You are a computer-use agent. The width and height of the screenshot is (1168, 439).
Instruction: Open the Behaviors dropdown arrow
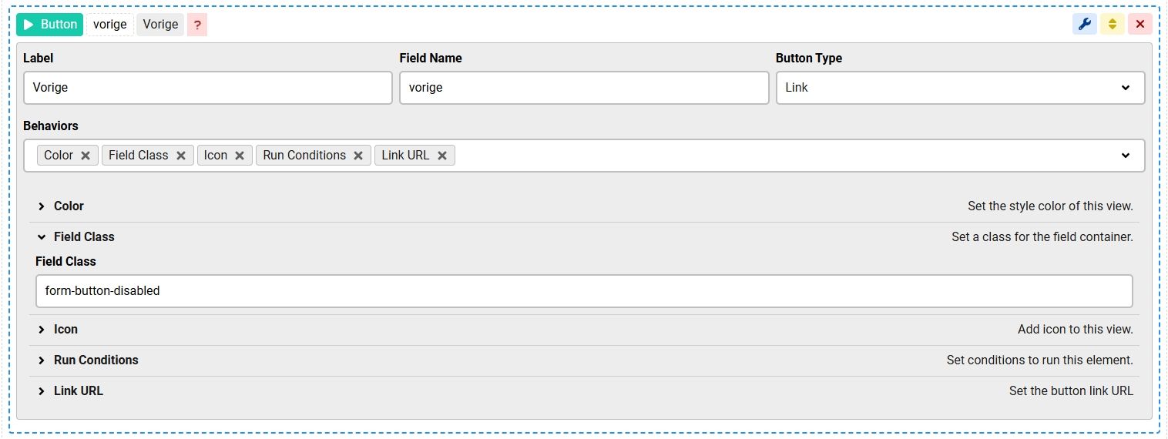point(1126,156)
